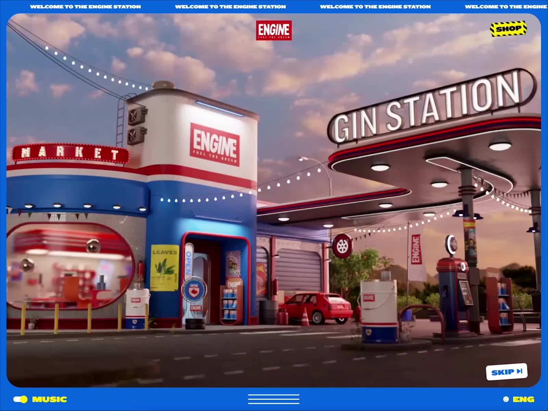
Task: Click the yellow Leaves poster
Action: pyautogui.click(x=165, y=268)
